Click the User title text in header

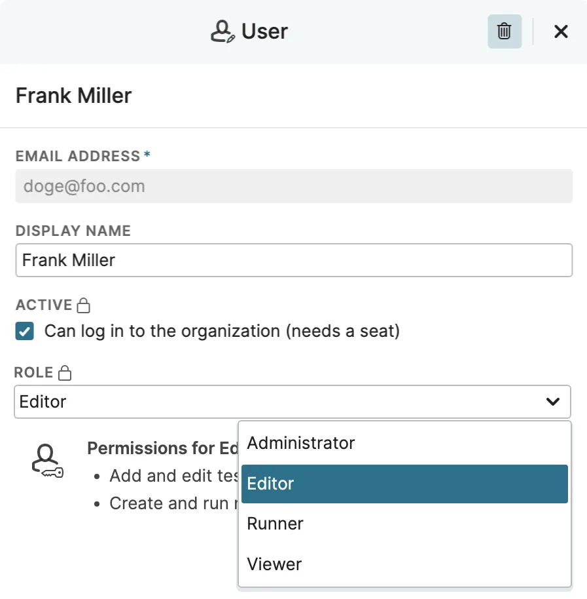point(264,31)
